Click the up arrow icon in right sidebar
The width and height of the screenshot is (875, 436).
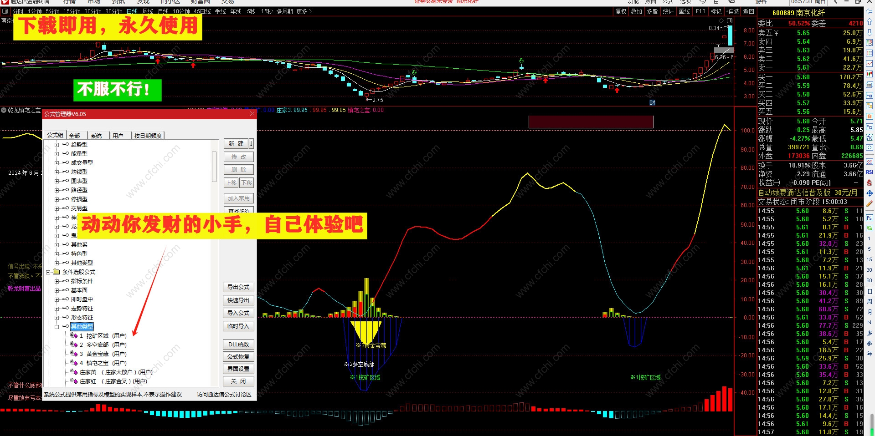click(870, 22)
